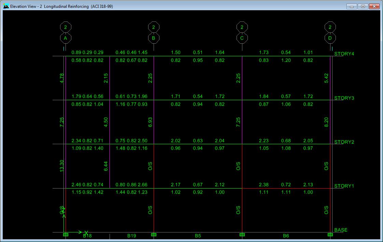Select beam label B6
Screen dimensions: 383x242
click(x=286, y=236)
